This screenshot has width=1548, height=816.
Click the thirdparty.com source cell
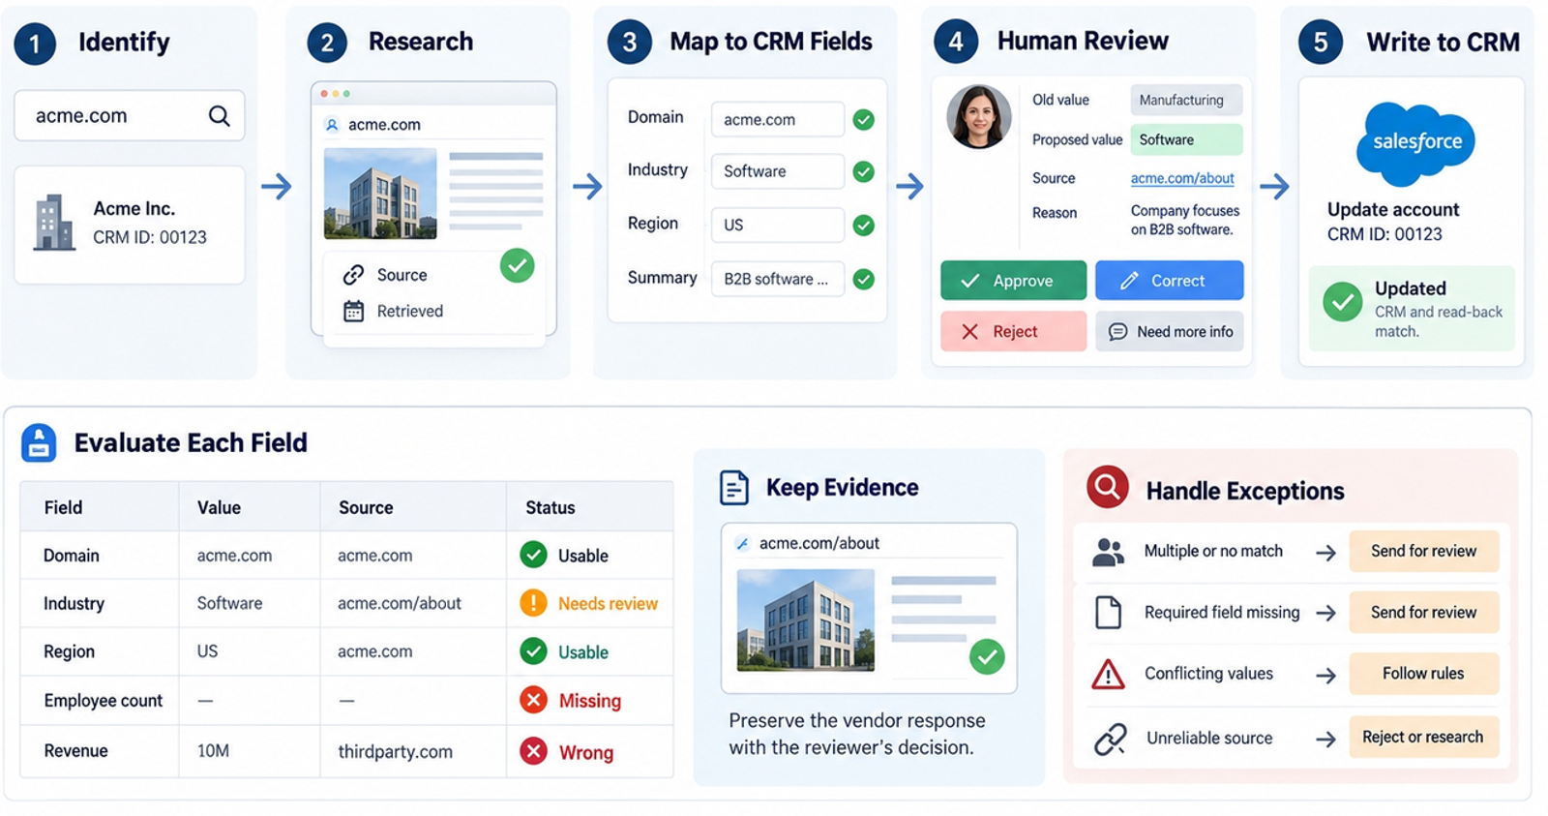coord(395,751)
